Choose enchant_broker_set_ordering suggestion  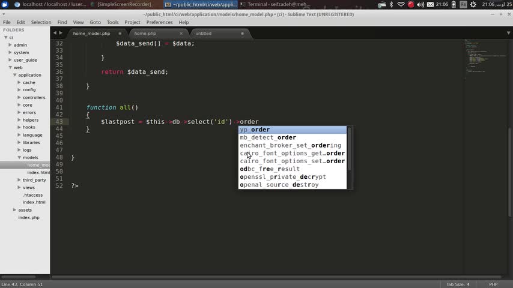pyautogui.click(x=292, y=145)
